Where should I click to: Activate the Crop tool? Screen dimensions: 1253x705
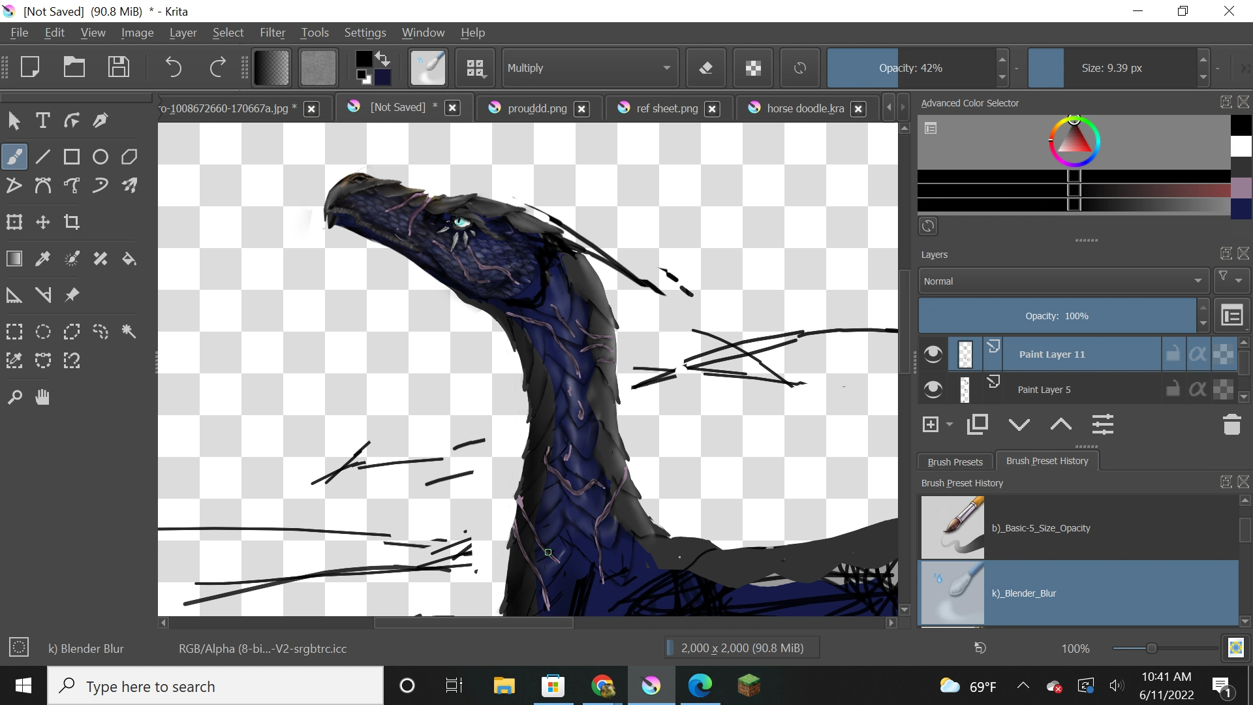[x=72, y=222]
